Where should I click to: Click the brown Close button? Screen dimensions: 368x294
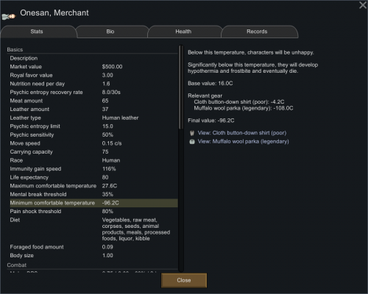pos(184,280)
